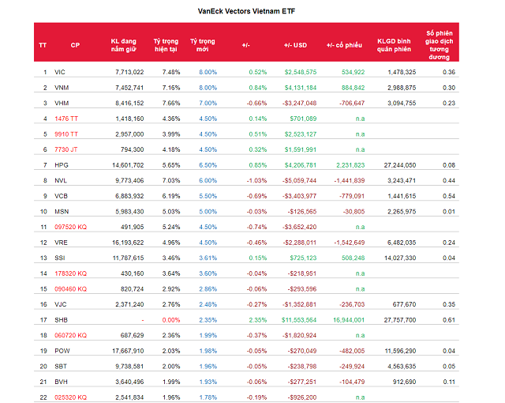Click HPG average volume 27,244,050
The height and width of the screenshot is (403, 505).
[400, 165]
